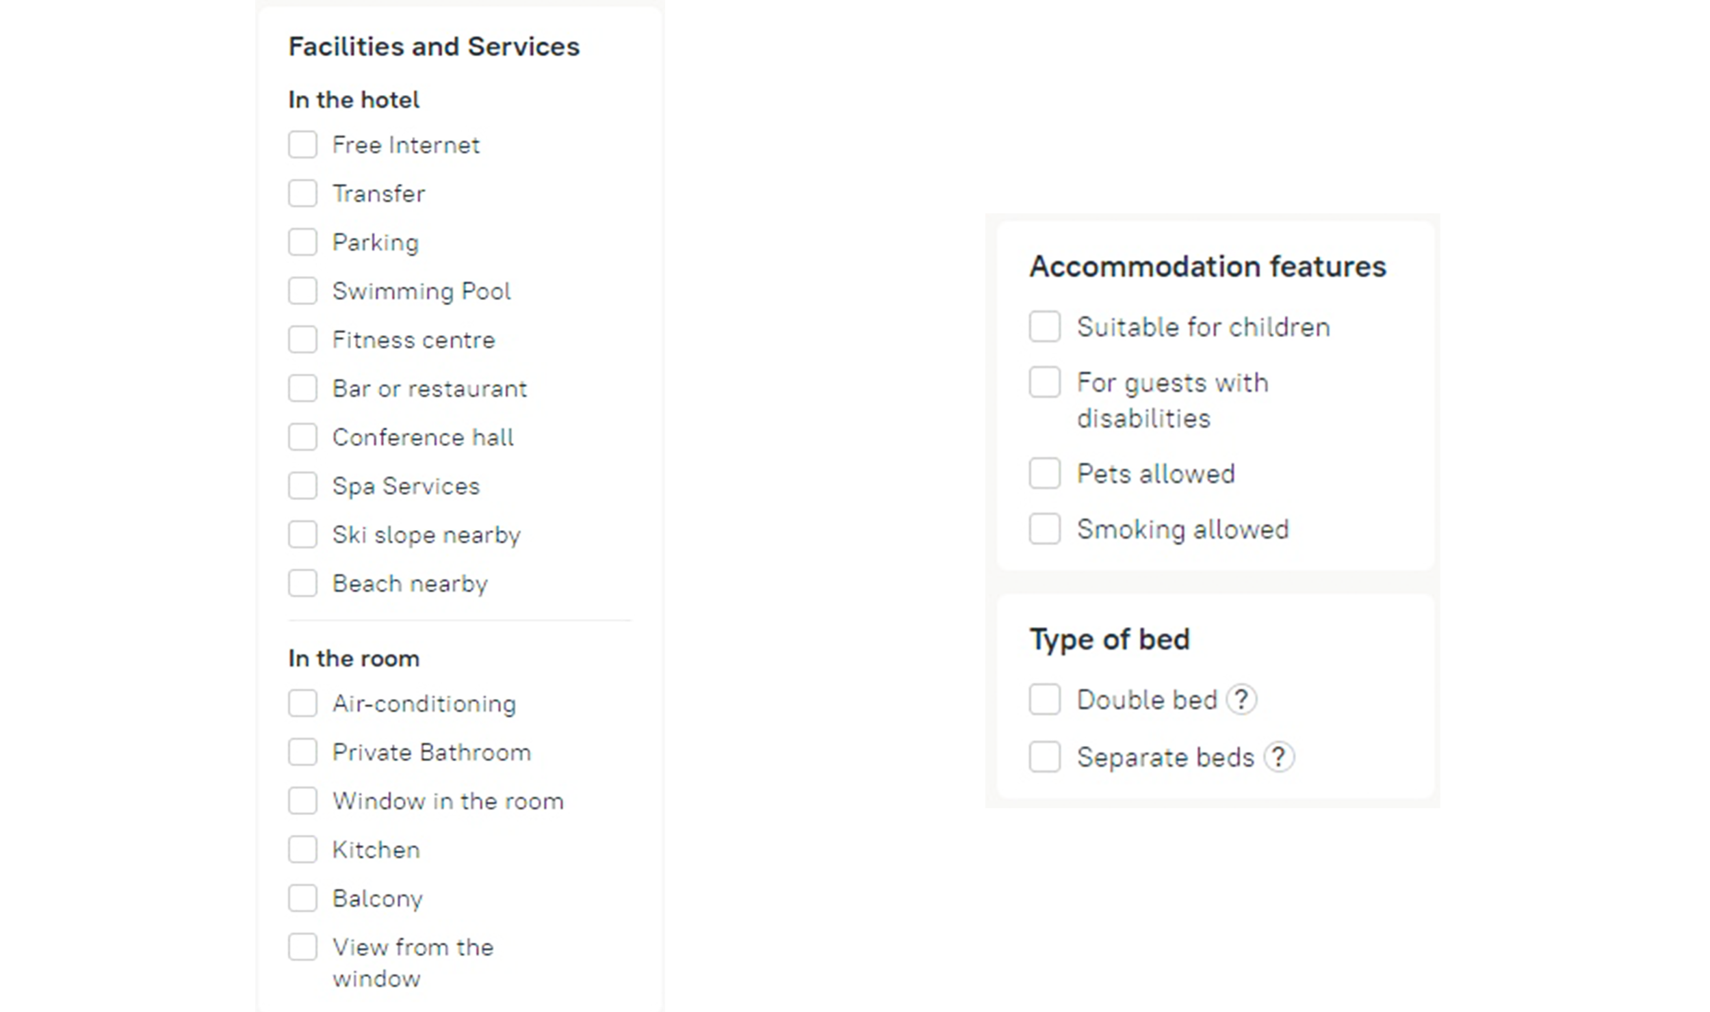
Task: Tick the Double bed checkbox
Action: [x=1044, y=700]
